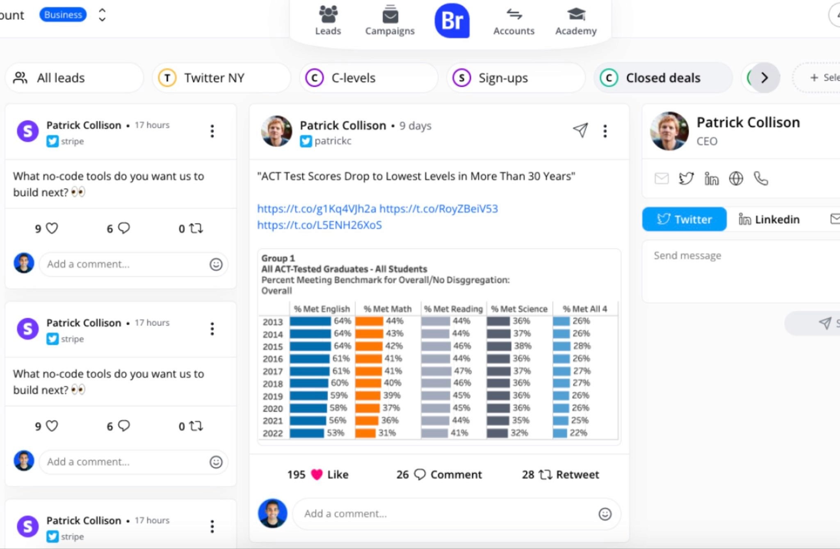This screenshot has height=549, width=840.
Task: Click stripe Twitter handle on second post
Action: [x=72, y=339]
